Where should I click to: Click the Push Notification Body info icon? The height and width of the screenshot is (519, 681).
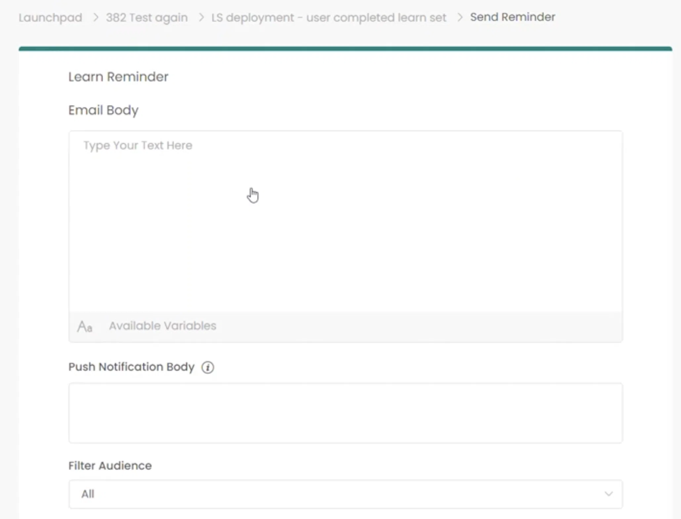[x=208, y=367]
